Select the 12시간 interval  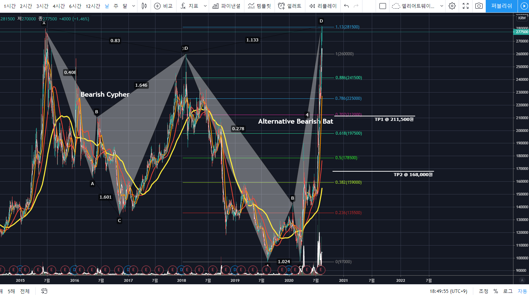pos(93,6)
